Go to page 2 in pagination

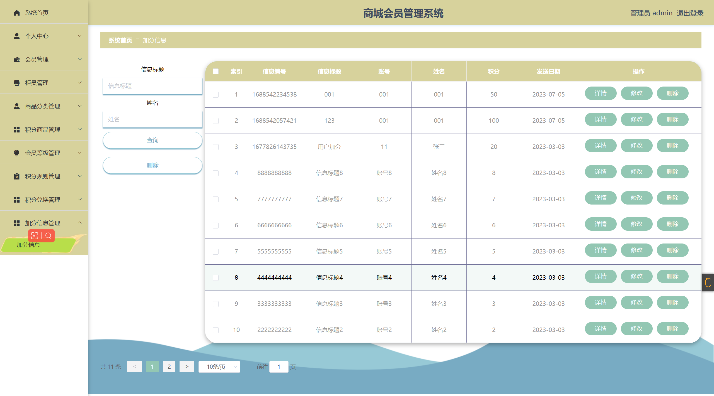169,367
